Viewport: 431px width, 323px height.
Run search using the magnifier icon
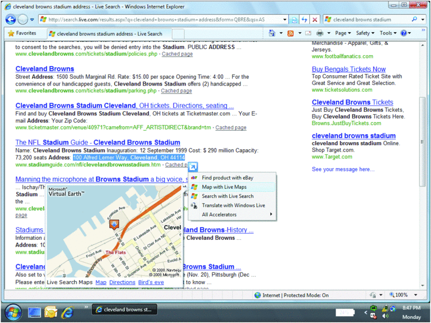tap(414, 19)
